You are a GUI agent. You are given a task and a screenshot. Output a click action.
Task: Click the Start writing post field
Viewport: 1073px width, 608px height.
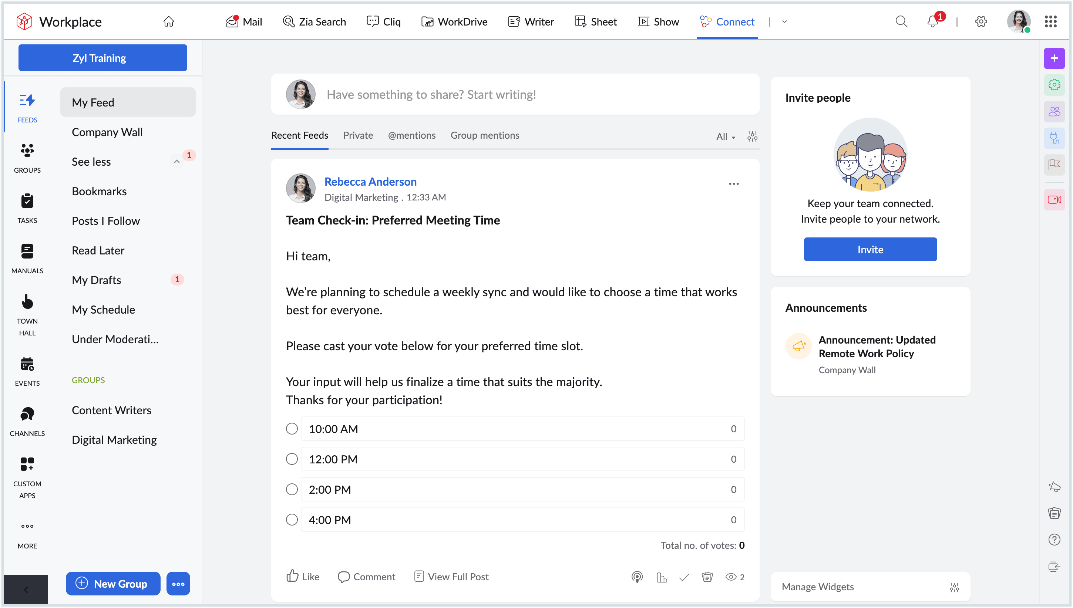[x=431, y=94]
